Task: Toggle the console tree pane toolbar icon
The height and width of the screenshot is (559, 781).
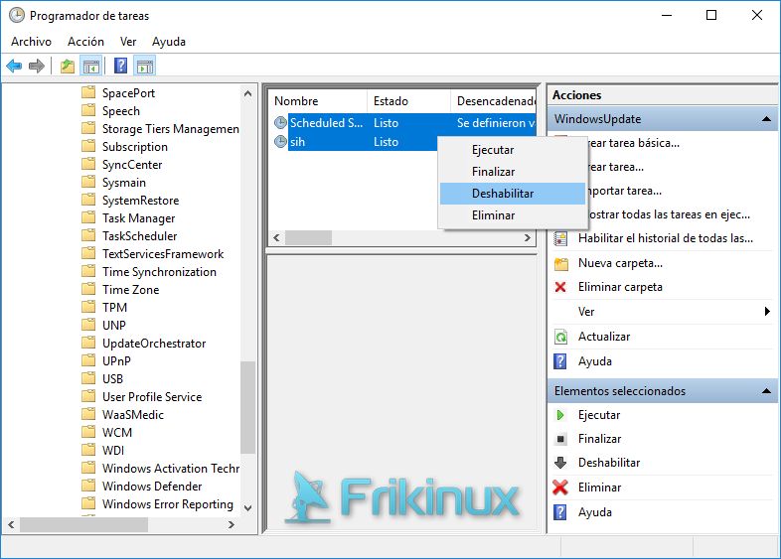Action: tap(91, 66)
